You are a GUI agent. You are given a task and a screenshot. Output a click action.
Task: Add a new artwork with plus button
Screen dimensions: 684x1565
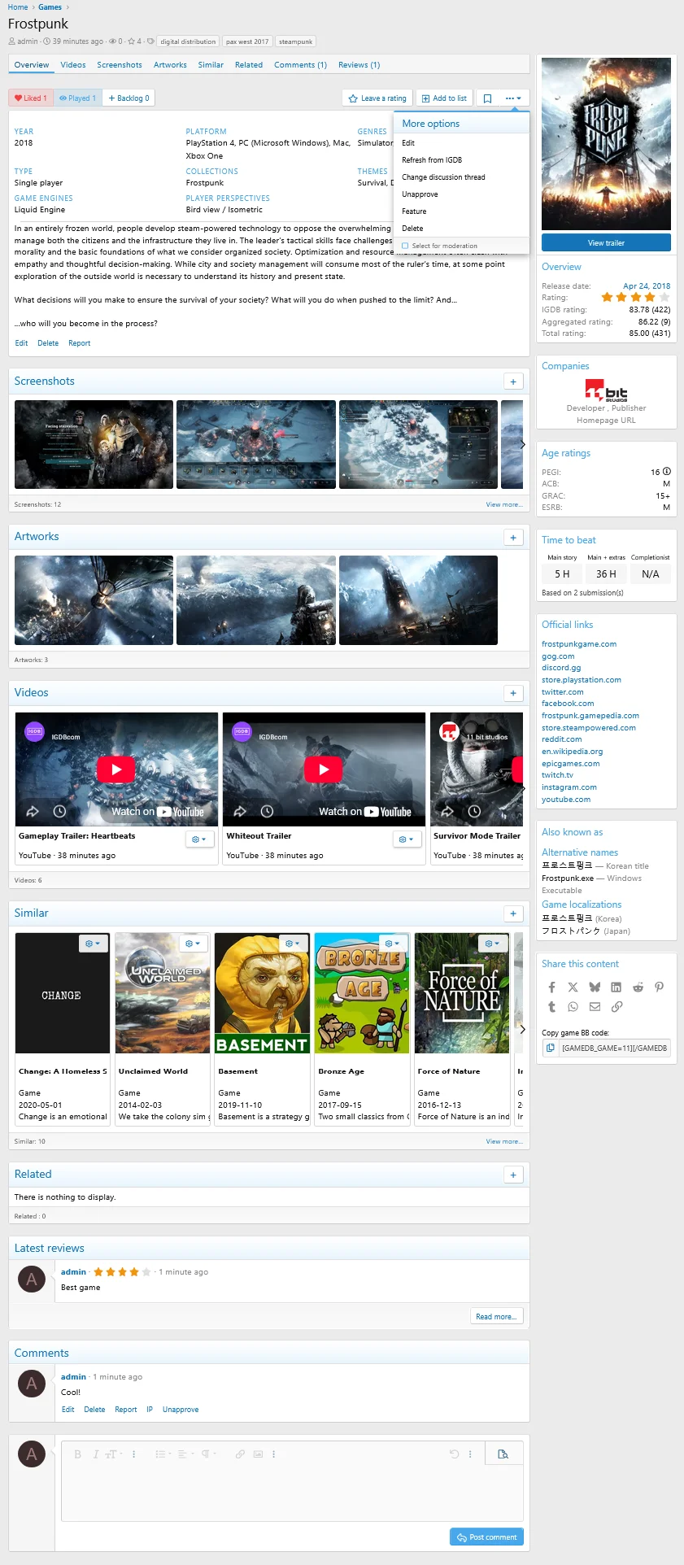(x=513, y=537)
